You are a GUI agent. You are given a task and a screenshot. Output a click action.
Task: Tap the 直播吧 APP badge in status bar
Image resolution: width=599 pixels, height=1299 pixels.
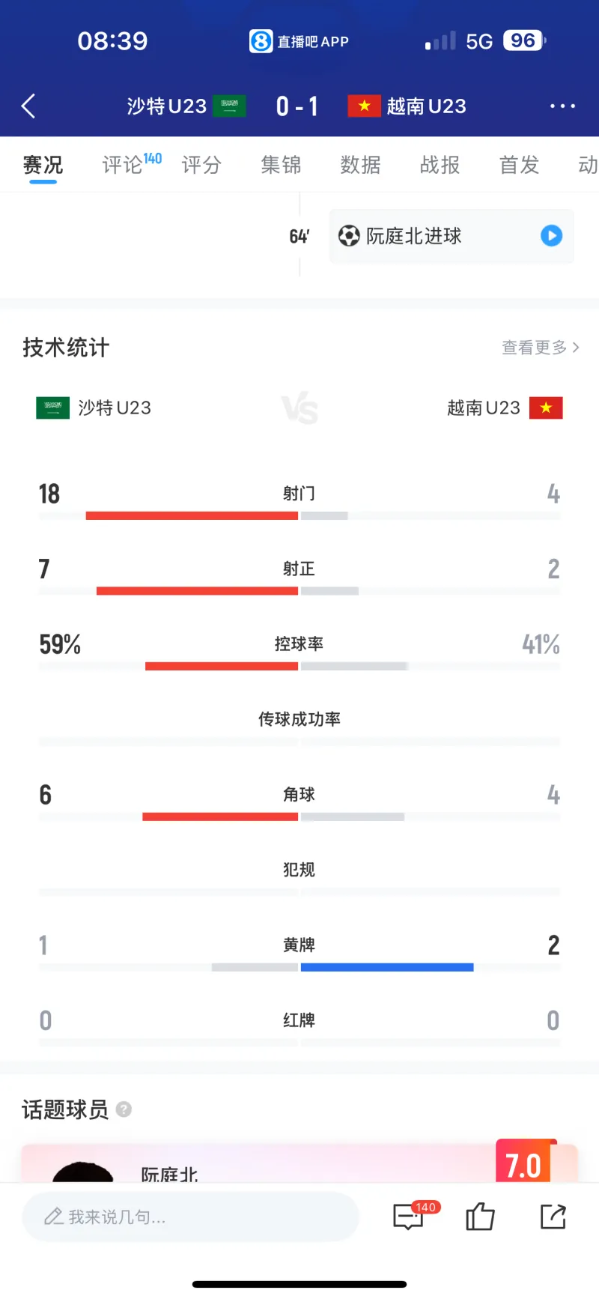point(299,40)
